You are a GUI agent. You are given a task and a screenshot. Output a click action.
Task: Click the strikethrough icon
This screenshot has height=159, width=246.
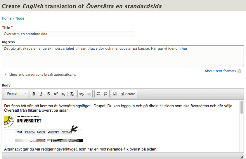pos(48,94)
